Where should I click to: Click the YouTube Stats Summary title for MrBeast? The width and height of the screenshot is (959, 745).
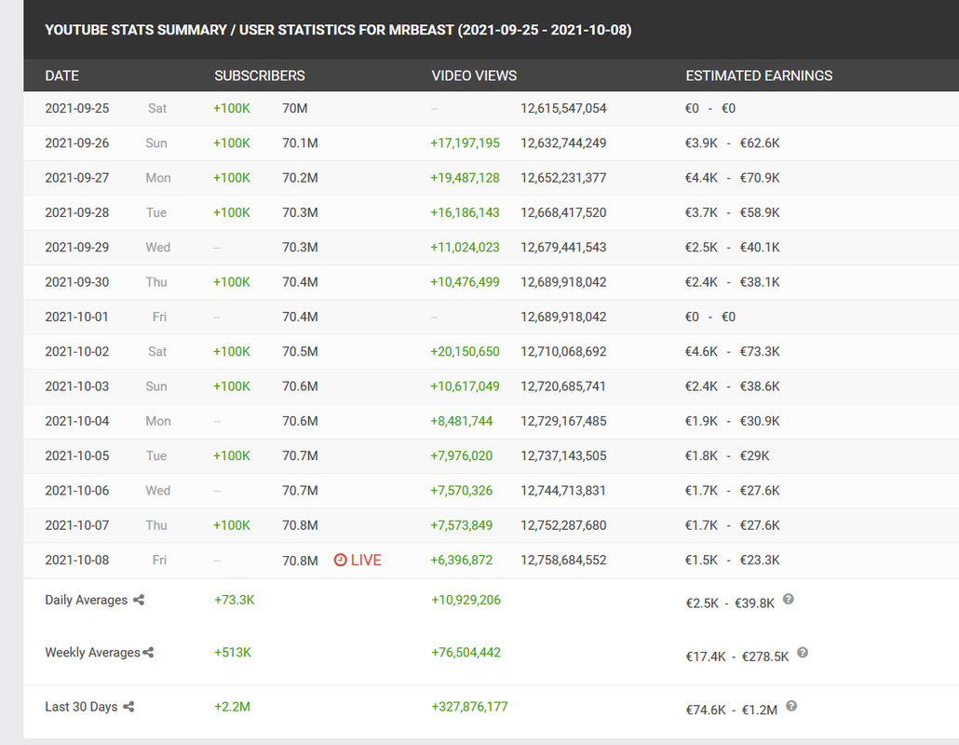tap(338, 30)
